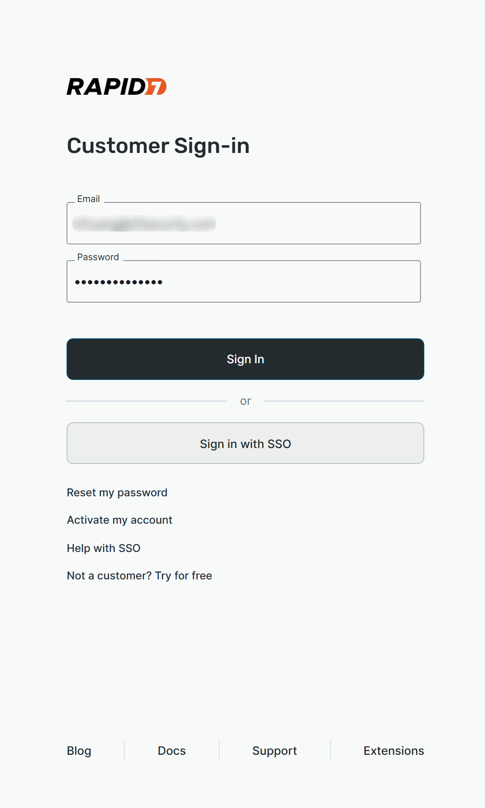Click the Password field label
Image resolution: width=485 pixels, height=808 pixels.
98,257
